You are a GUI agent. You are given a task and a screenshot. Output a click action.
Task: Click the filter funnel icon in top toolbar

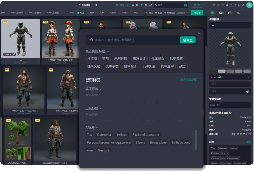[x=141, y=5]
